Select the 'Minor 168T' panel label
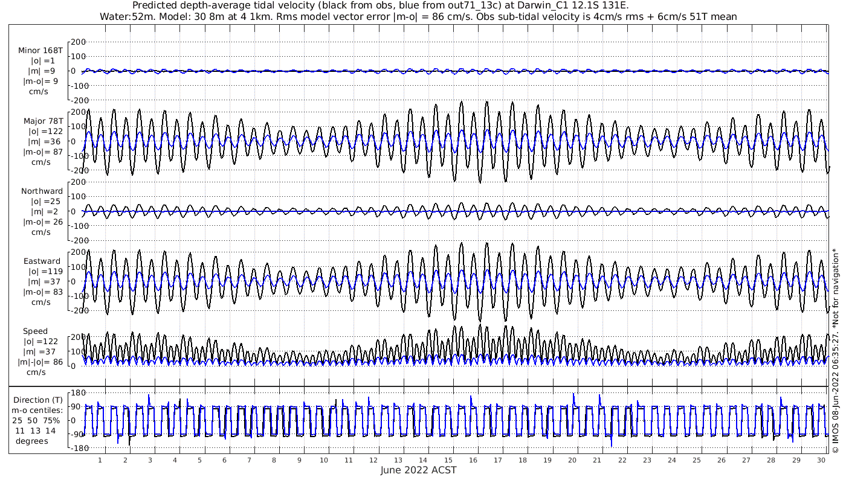Image resolution: width=846 pixels, height=483 pixels. pyautogui.click(x=40, y=51)
